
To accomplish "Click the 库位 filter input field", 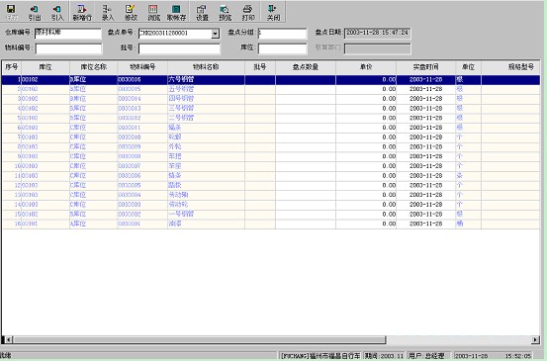I will click(x=282, y=48).
